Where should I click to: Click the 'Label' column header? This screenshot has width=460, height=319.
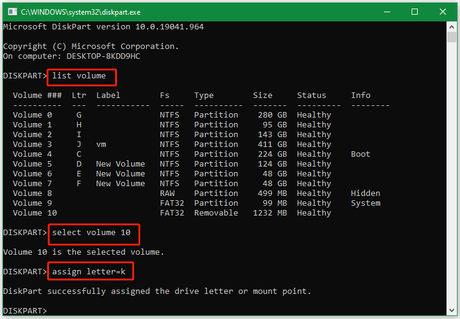coord(108,96)
